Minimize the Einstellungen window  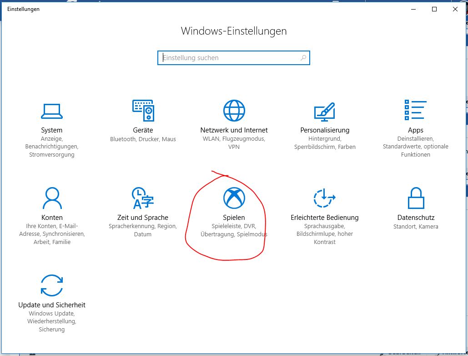click(x=413, y=9)
